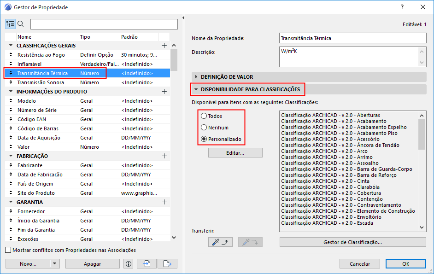This screenshot has width=434, height=274.
Task: Collapse the INFORMAÇÕES DO PRODUTO group
Action: pos(11,91)
